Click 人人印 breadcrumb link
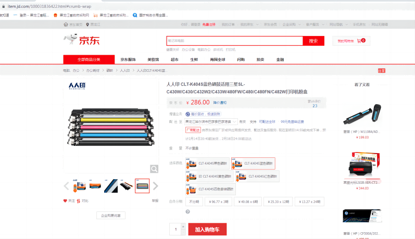 click(x=125, y=70)
